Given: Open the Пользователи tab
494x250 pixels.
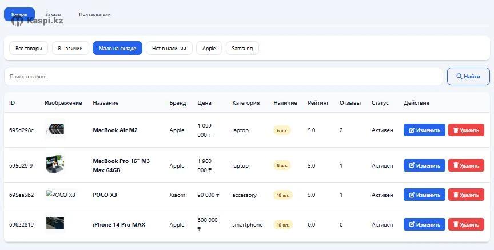Looking at the screenshot, I should [95, 14].
